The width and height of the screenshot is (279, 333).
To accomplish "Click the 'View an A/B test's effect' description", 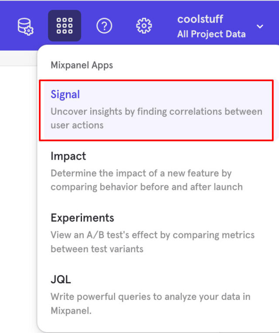I will coord(152,235).
